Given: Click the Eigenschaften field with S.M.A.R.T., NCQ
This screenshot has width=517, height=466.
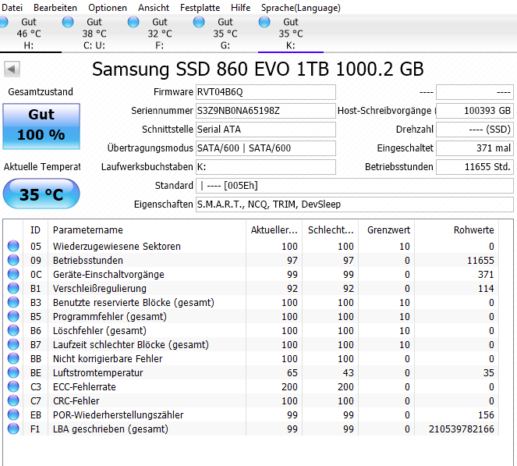Looking at the screenshot, I should [355, 205].
